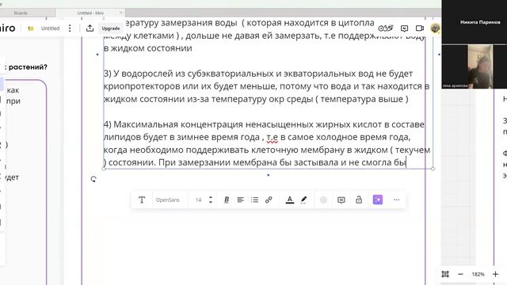Open the text color picker
Image resolution: width=507 pixels, height=285 pixels.
tap(290, 200)
